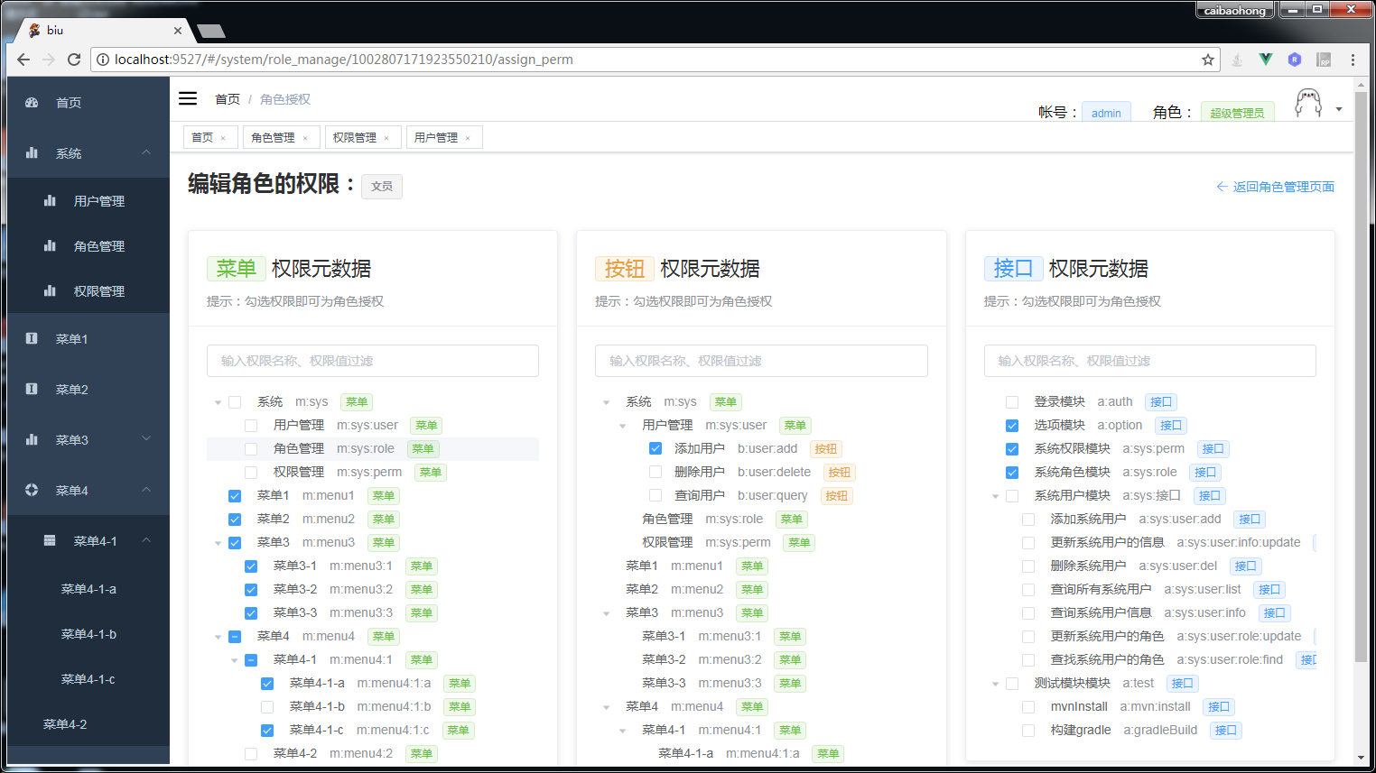Screen dimensions: 1376x773
Task: Click the round blue extension icon in toolbar
Action: pyautogui.click(x=1295, y=60)
